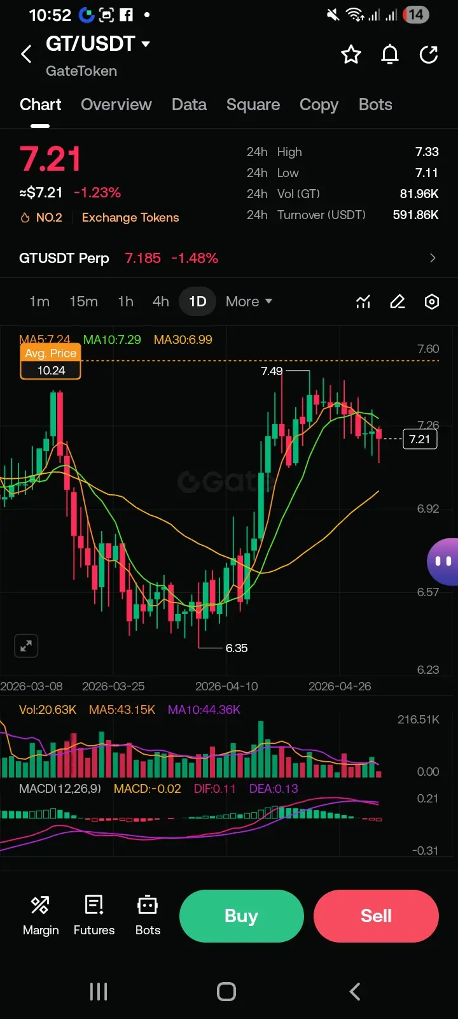Image resolution: width=458 pixels, height=1019 pixels.
Task: Switch to the Data tab
Action: pyautogui.click(x=189, y=104)
